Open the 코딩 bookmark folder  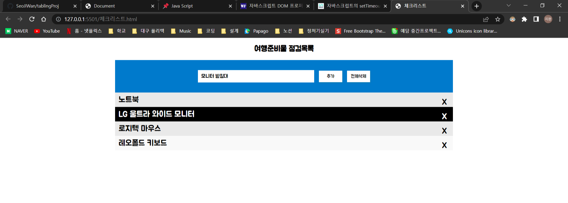206,31
